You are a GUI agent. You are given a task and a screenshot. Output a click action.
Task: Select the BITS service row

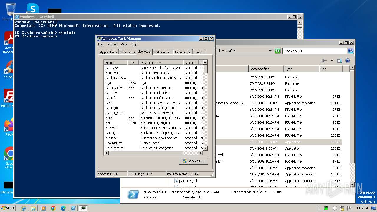154,118
